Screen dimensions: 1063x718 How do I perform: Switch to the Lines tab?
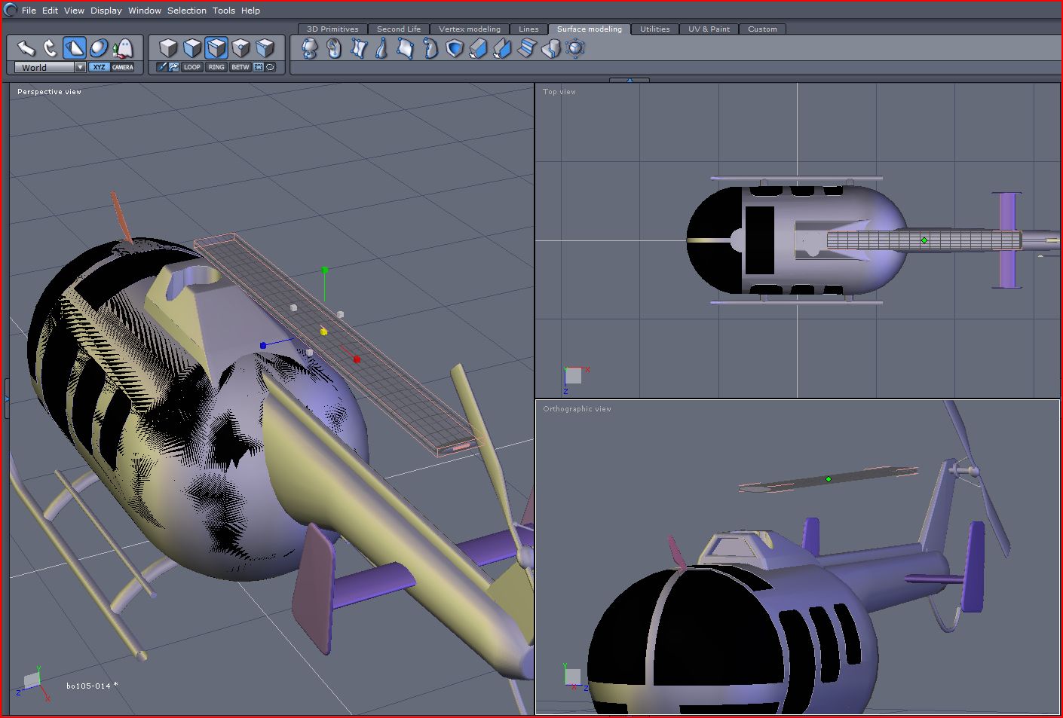pyautogui.click(x=528, y=29)
